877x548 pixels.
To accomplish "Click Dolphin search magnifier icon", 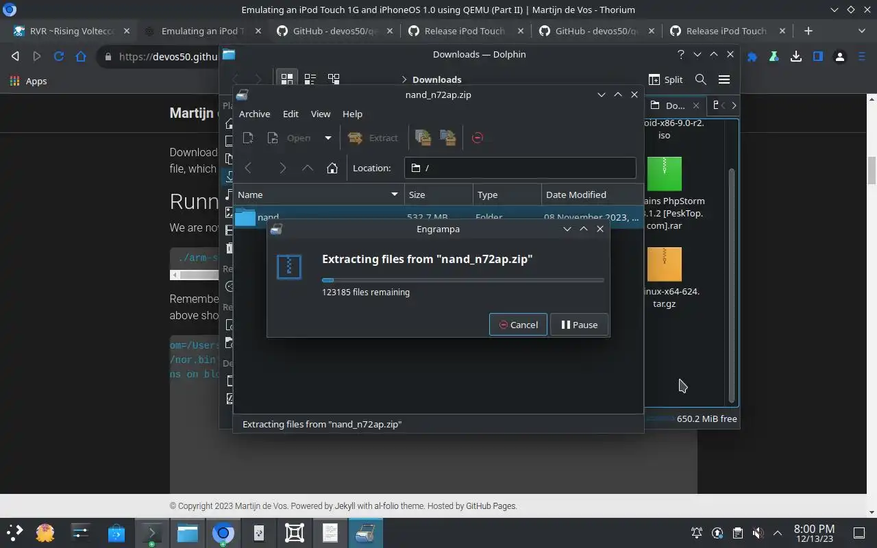I will (x=700, y=79).
